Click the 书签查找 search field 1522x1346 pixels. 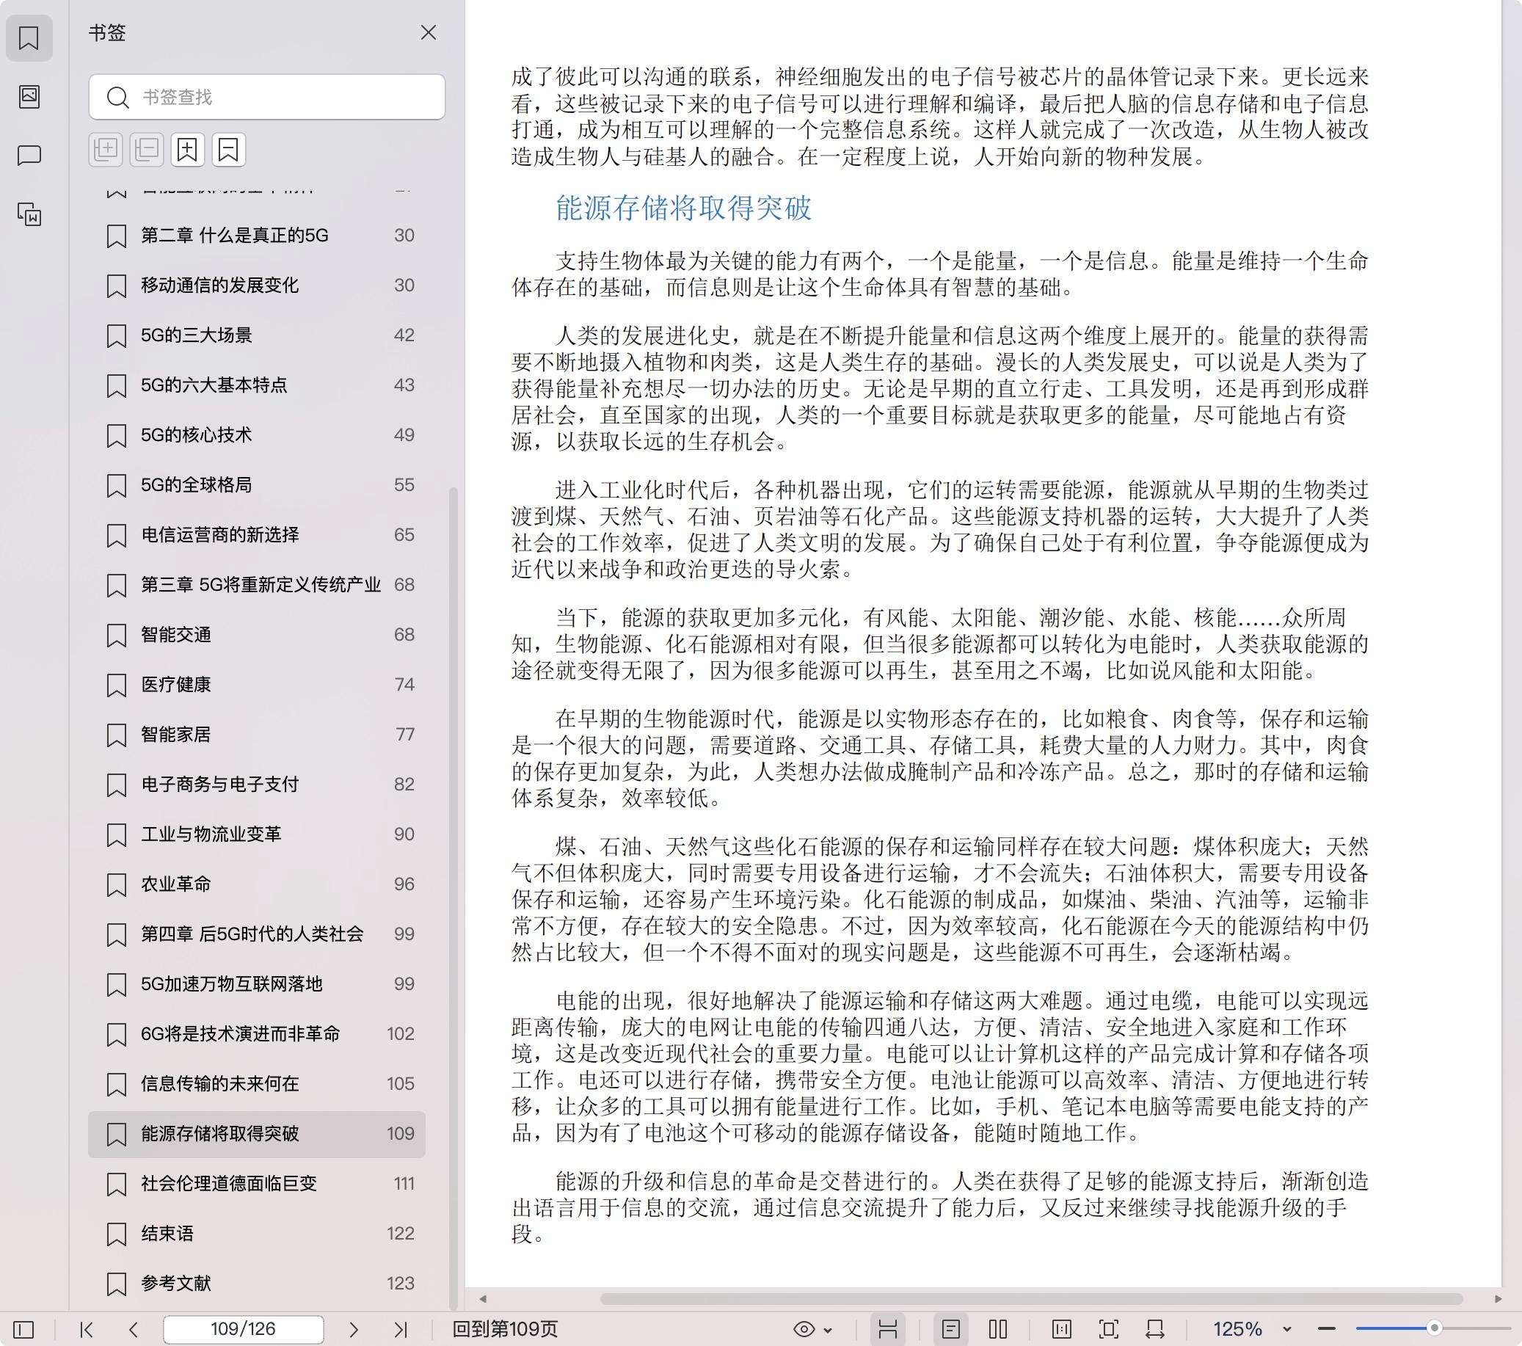[x=266, y=97]
